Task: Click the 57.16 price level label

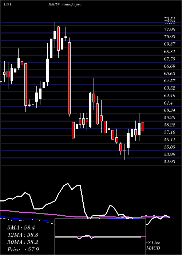Action: point(170,132)
